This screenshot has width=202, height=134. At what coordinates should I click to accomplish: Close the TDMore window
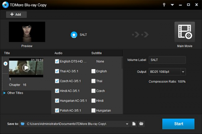point(196,5)
